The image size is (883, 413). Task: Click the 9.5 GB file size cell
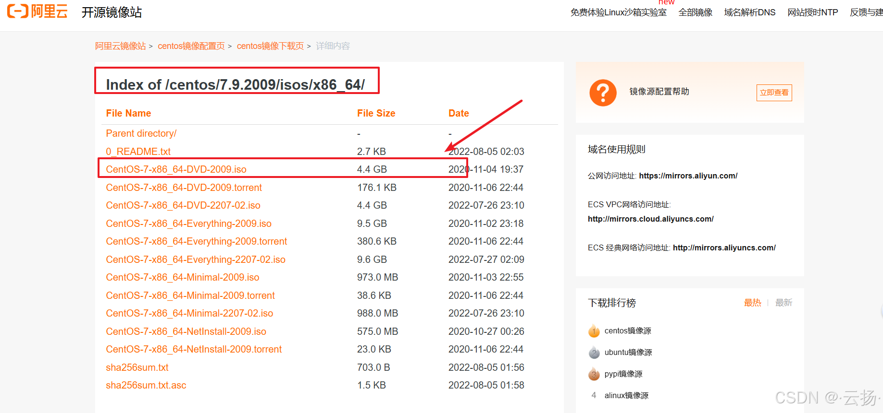372,224
